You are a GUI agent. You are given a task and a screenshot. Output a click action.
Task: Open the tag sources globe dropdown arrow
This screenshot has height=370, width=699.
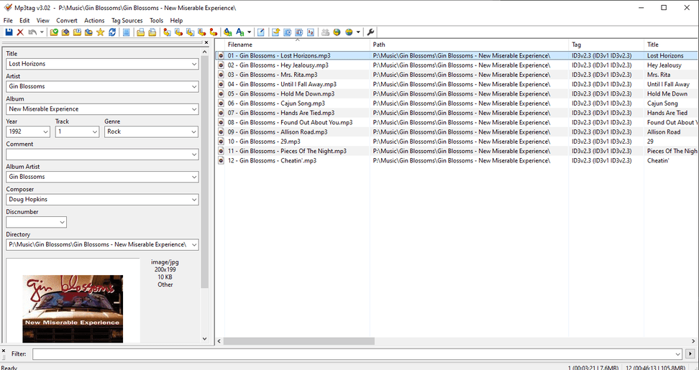(358, 32)
